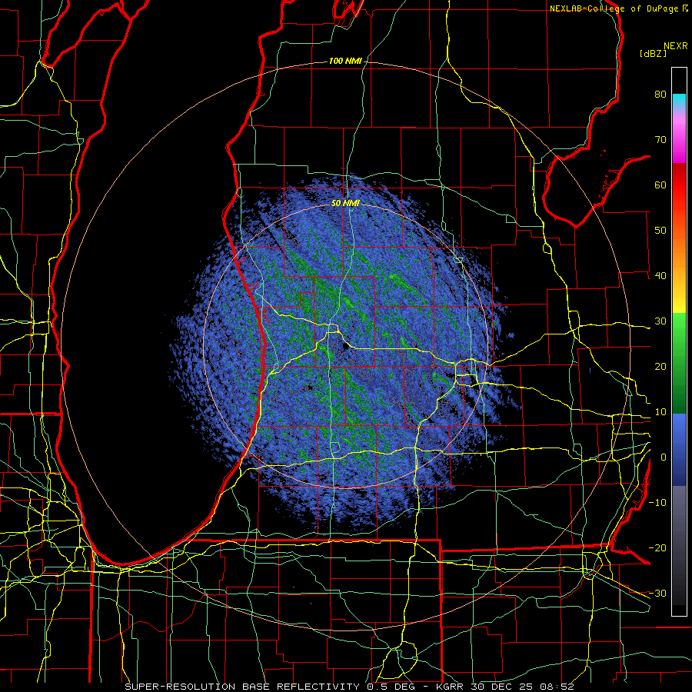Image resolution: width=692 pixels, height=692 pixels.
Task: Click the -30 value on the dBZ scale
Action: tap(657, 593)
